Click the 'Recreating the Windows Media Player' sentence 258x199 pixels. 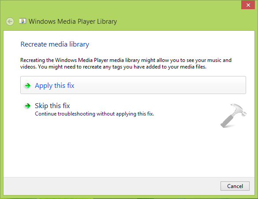(126, 60)
